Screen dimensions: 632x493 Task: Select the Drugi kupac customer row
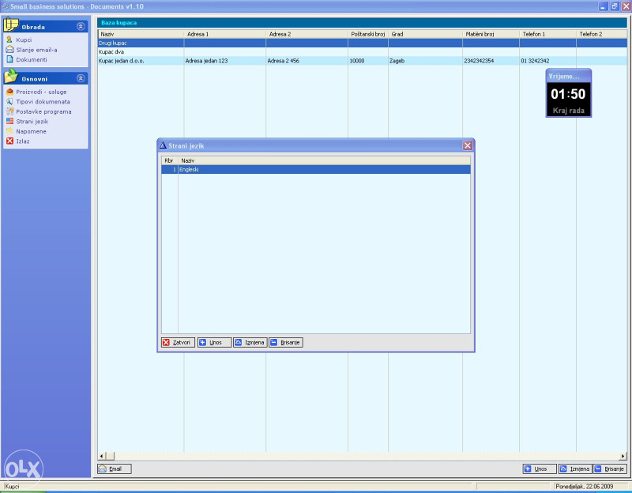coord(362,43)
